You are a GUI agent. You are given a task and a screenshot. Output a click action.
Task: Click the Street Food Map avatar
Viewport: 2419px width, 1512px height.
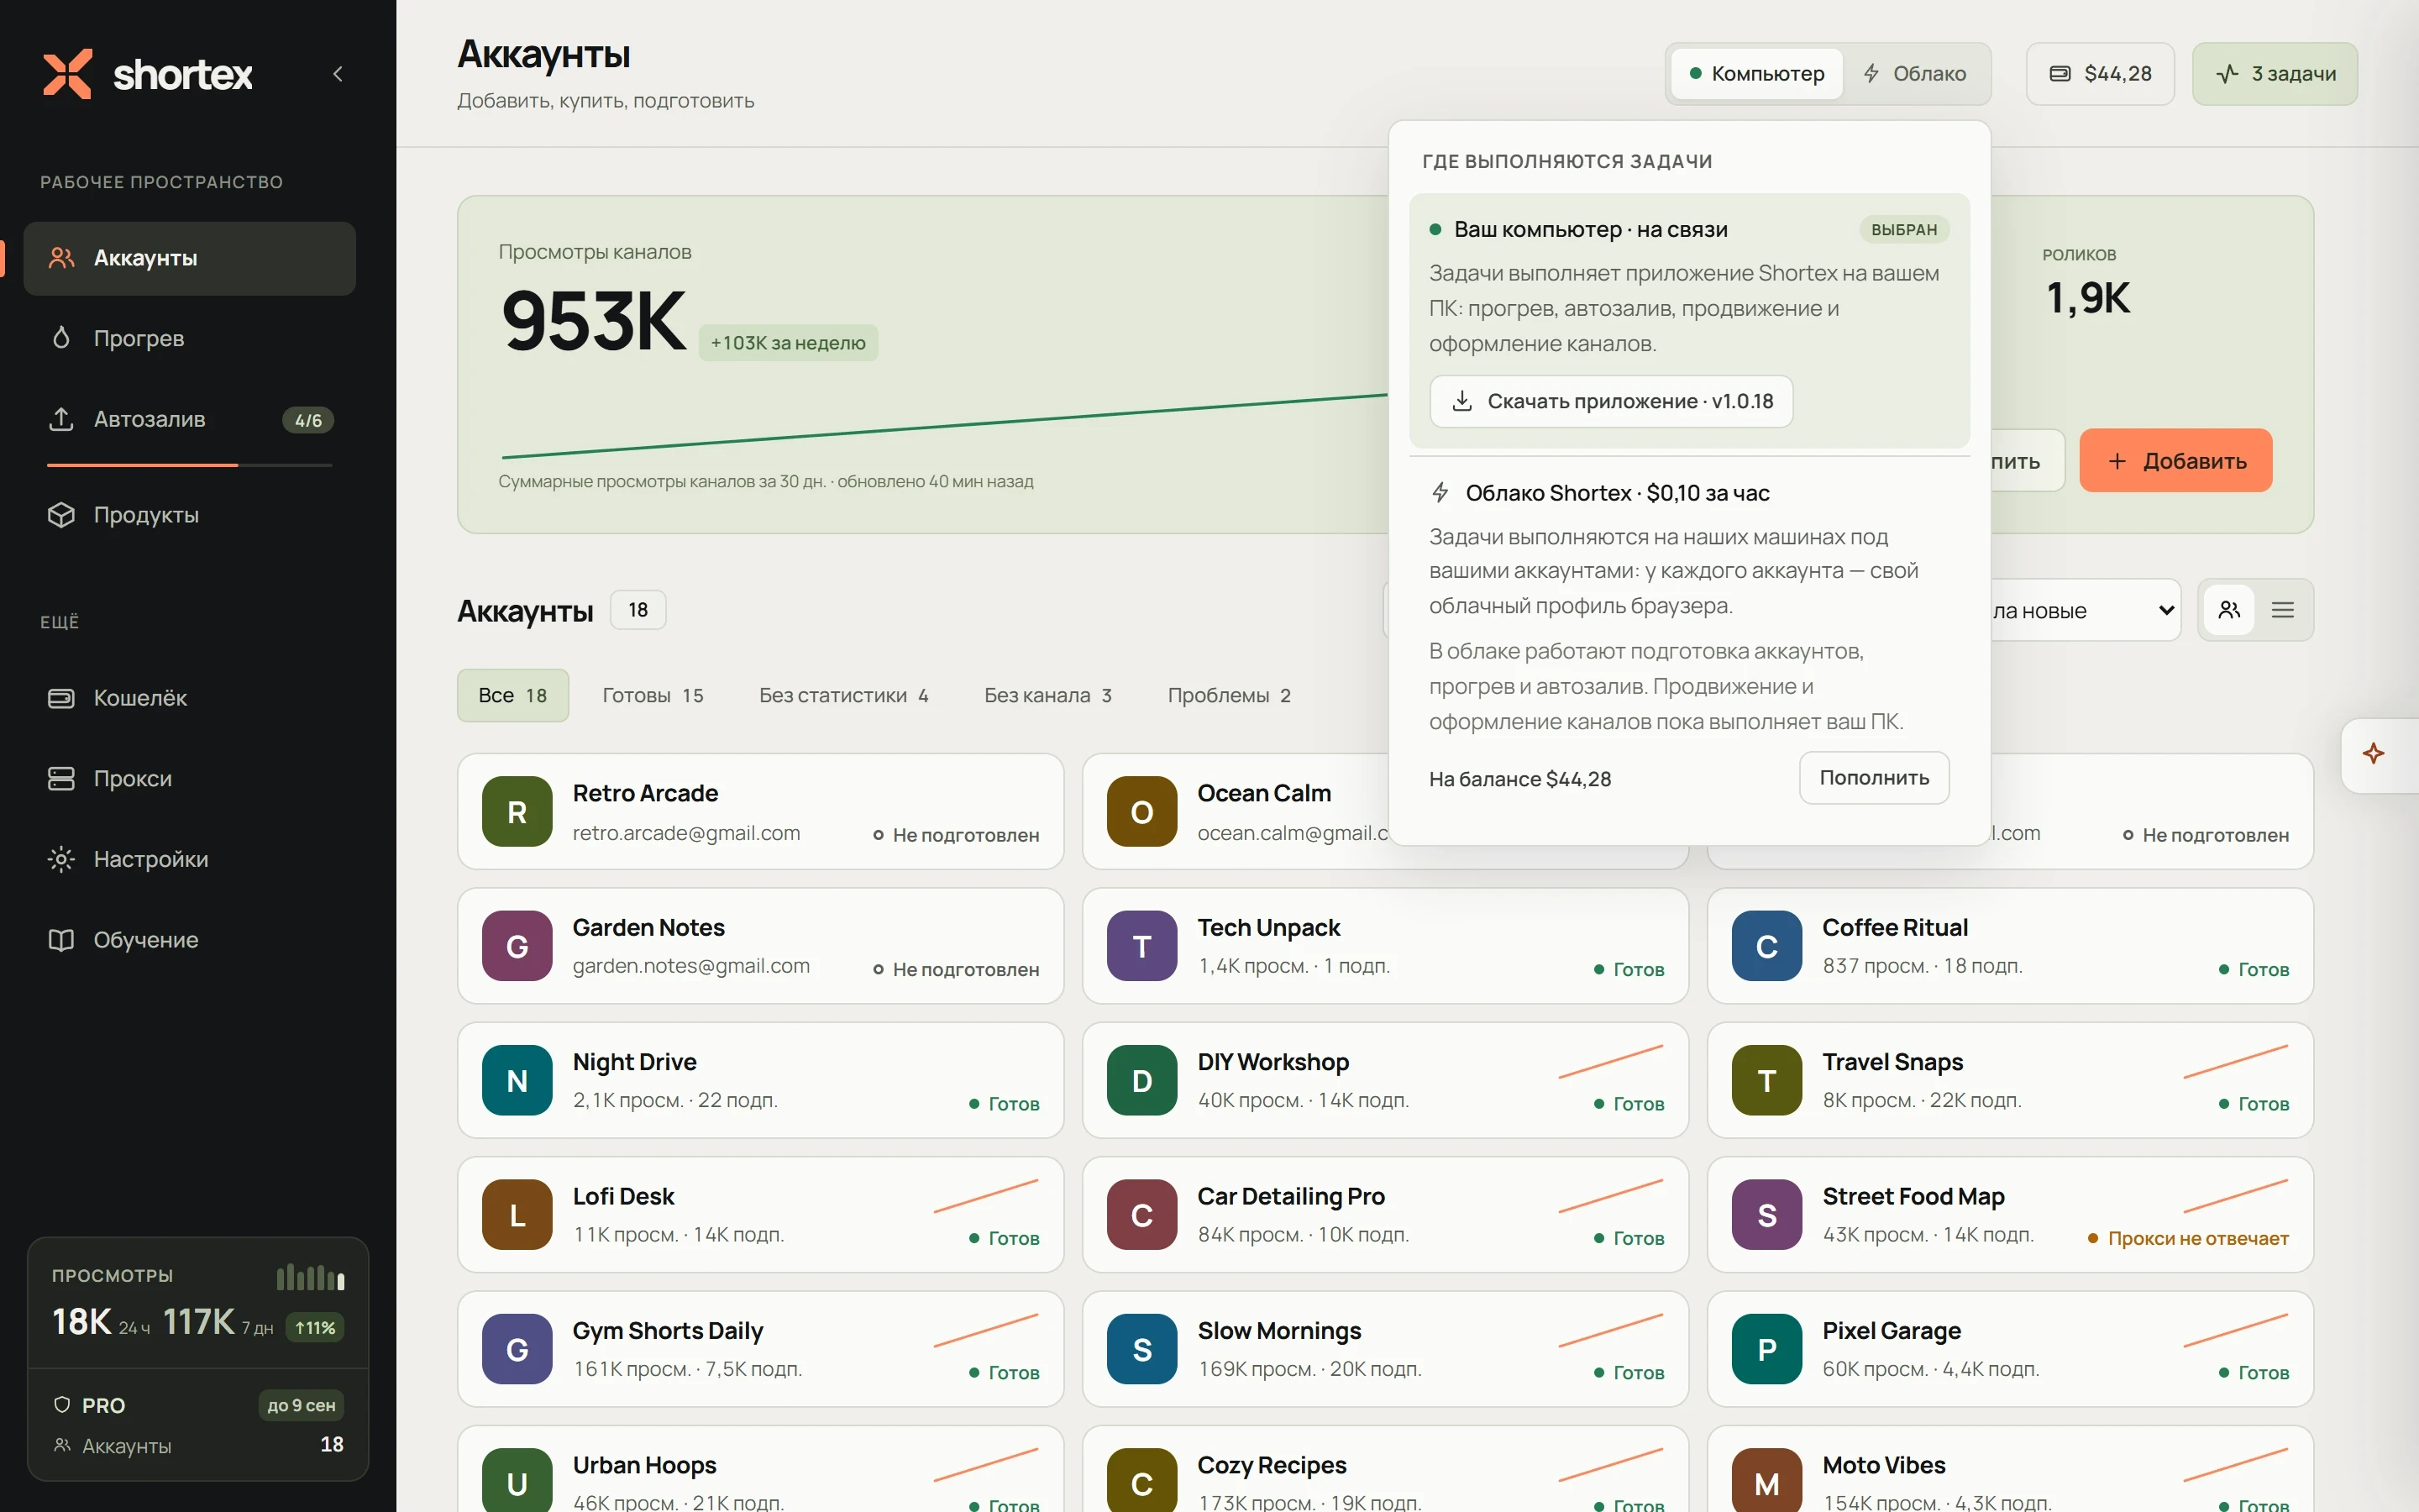[1766, 1215]
